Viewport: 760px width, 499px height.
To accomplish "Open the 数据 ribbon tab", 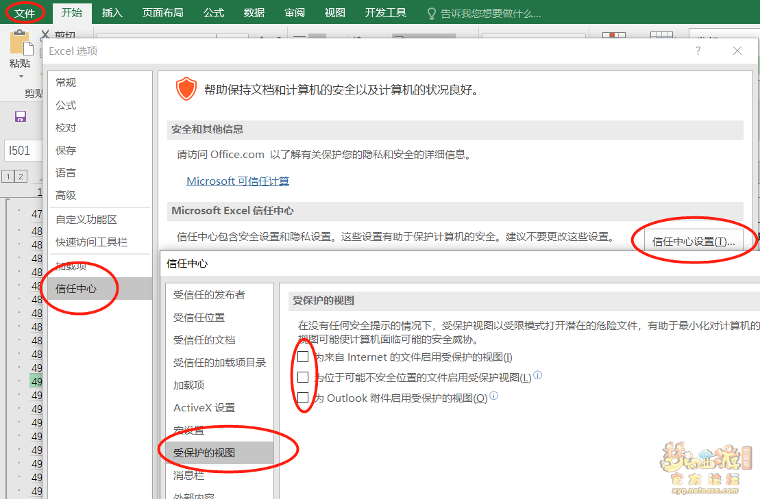I will [254, 13].
